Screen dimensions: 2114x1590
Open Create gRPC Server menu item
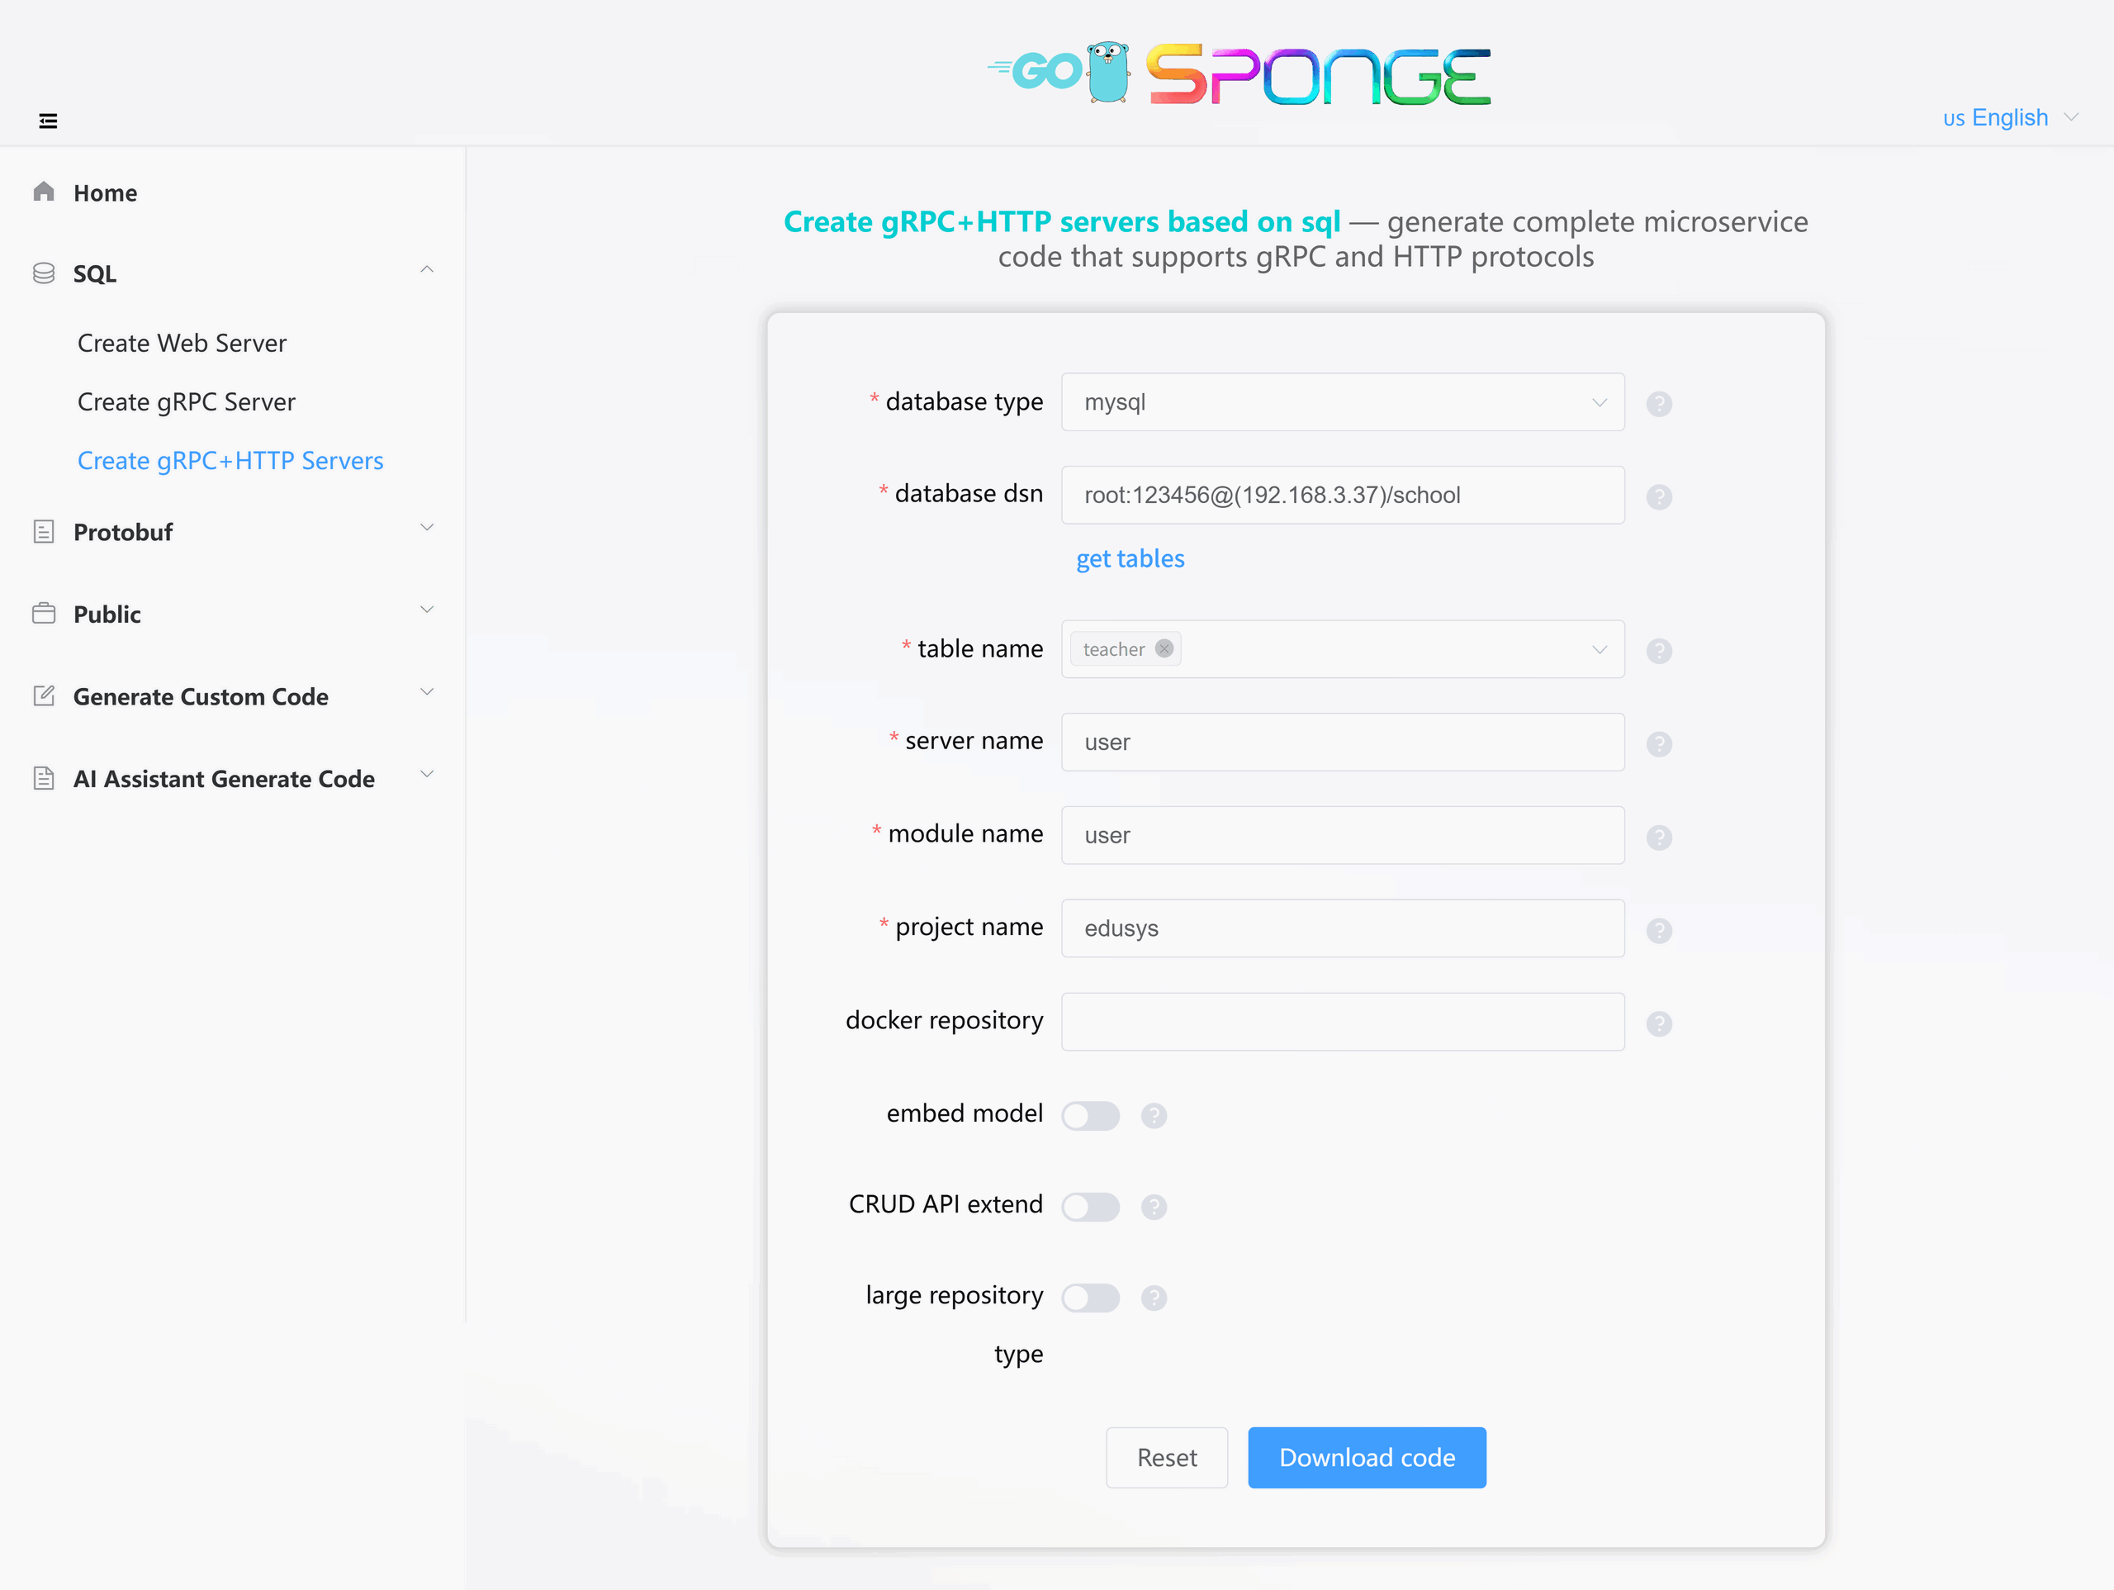click(187, 401)
